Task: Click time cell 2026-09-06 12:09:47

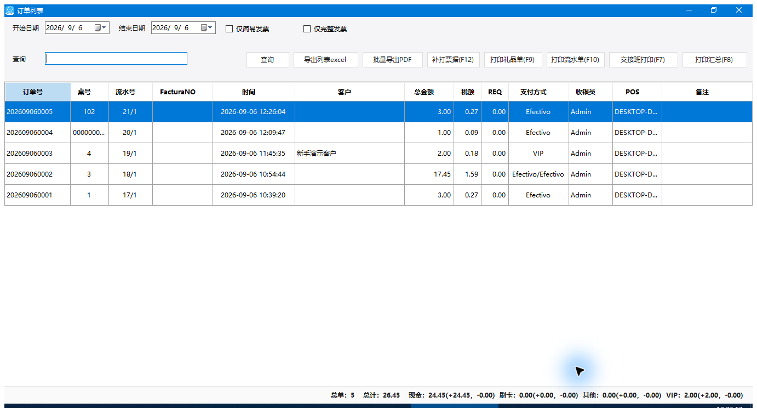Action: coord(254,133)
